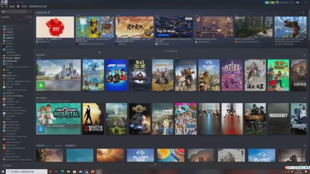Screen dimensions: 310x174
Task: Open Planet Zoo cover in recent games
Action: coord(209,75)
